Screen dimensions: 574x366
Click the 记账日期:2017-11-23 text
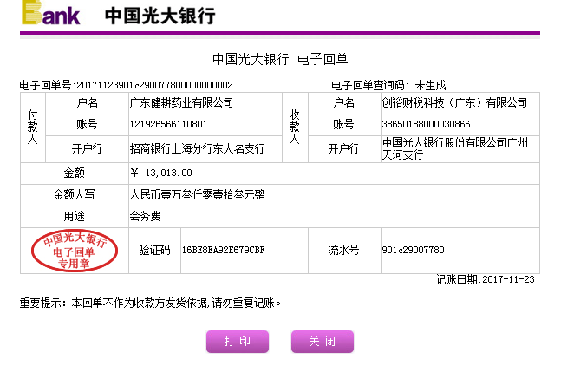[x=485, y=280]
